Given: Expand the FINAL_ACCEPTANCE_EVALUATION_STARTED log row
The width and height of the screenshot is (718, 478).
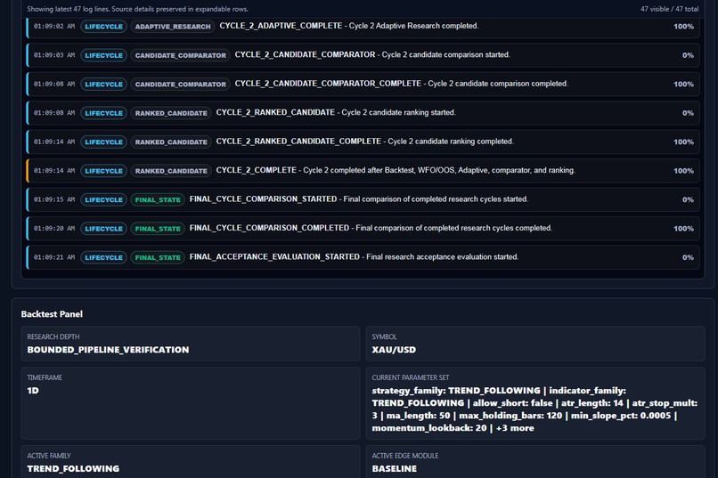Looking at the screenshot, I should [363, 257].
